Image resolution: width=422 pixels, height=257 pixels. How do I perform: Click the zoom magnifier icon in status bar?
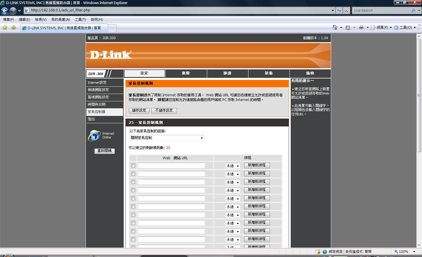tap(396, 251)
